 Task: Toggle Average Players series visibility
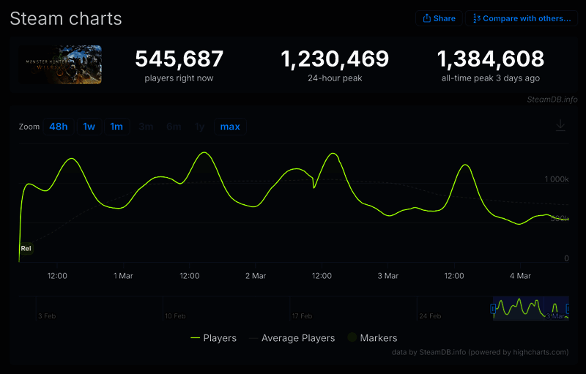point(292,338)
